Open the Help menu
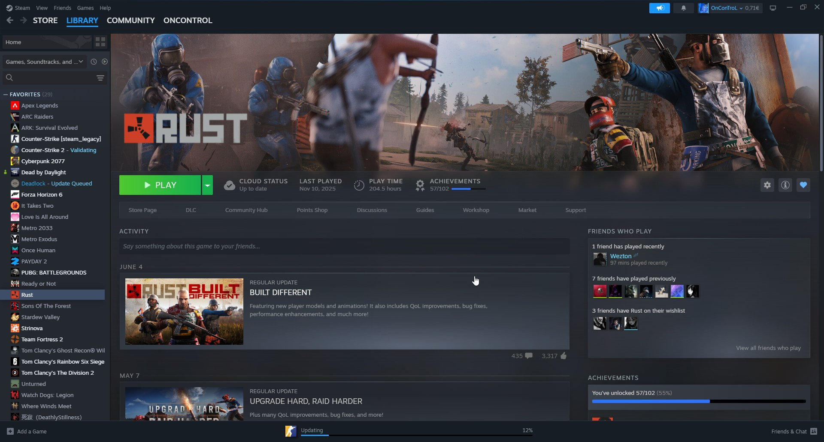 (105, 8)
